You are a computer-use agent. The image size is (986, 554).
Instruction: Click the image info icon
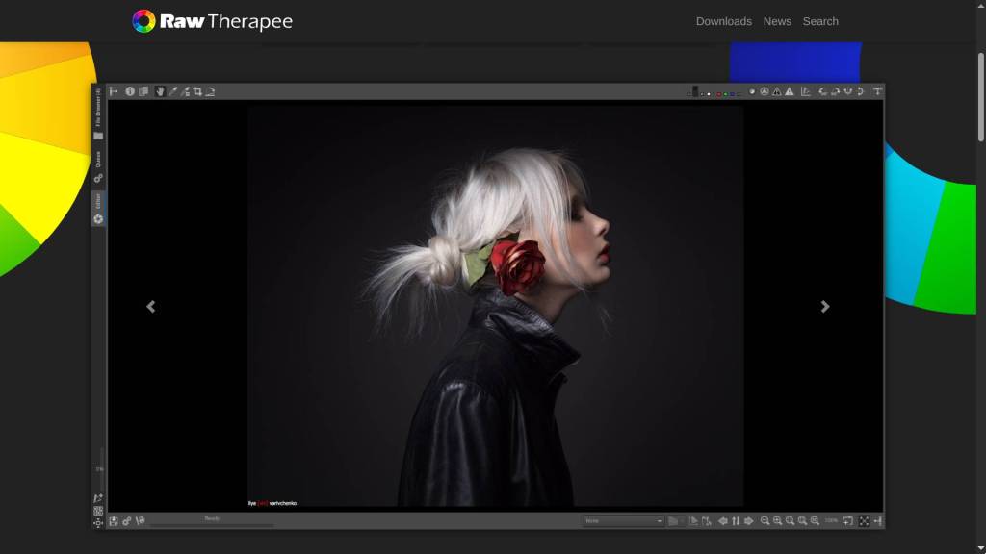[x=130, y=91]
